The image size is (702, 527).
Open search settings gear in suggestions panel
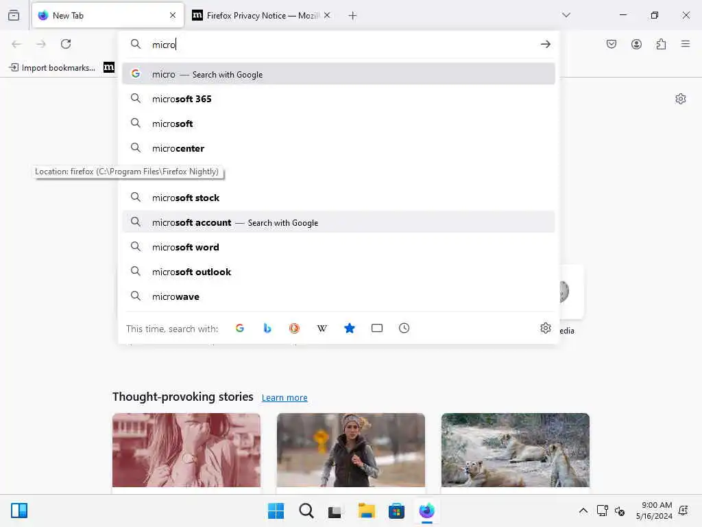click(545, 328)
